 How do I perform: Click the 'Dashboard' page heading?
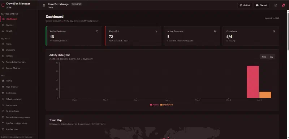[x=55, y=17]
